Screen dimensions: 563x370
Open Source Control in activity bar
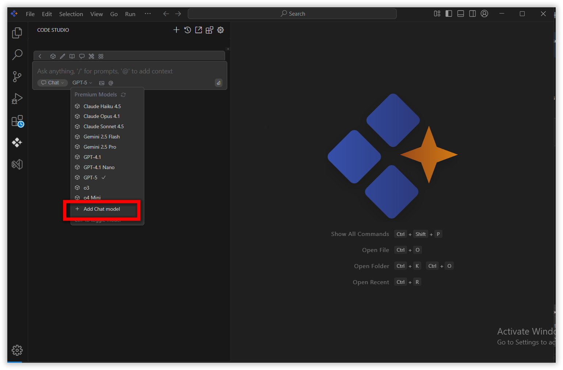[17, 77]
